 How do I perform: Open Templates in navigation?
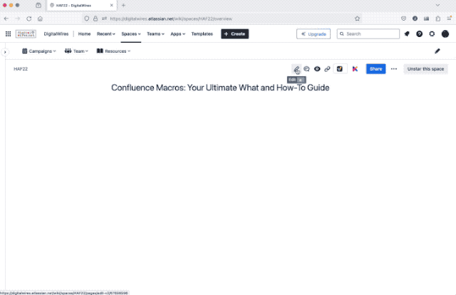202,34
